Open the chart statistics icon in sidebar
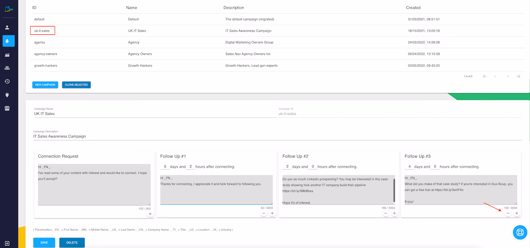 [x=8, y=55]
